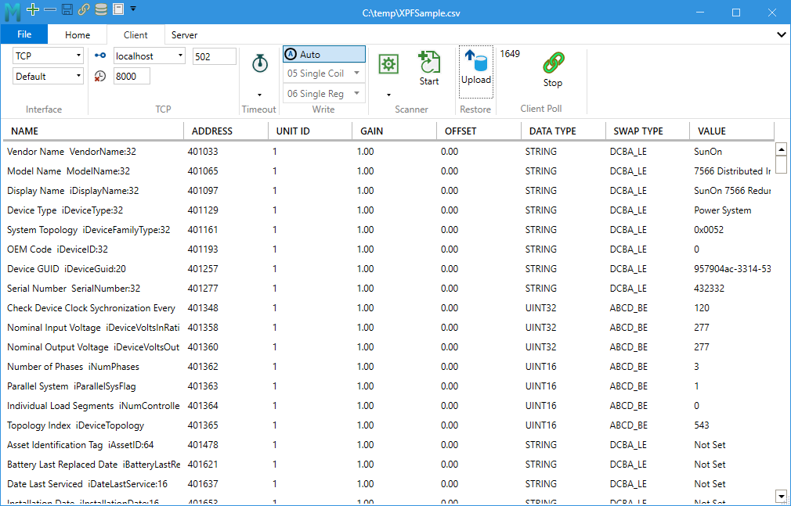Toggle the Auto write mode button

324,54
